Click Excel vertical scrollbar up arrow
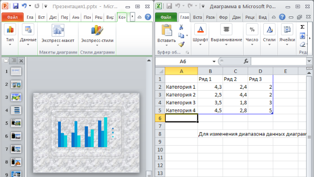Image resolution: width=314 pixels, height=177 pixels. 309,73
